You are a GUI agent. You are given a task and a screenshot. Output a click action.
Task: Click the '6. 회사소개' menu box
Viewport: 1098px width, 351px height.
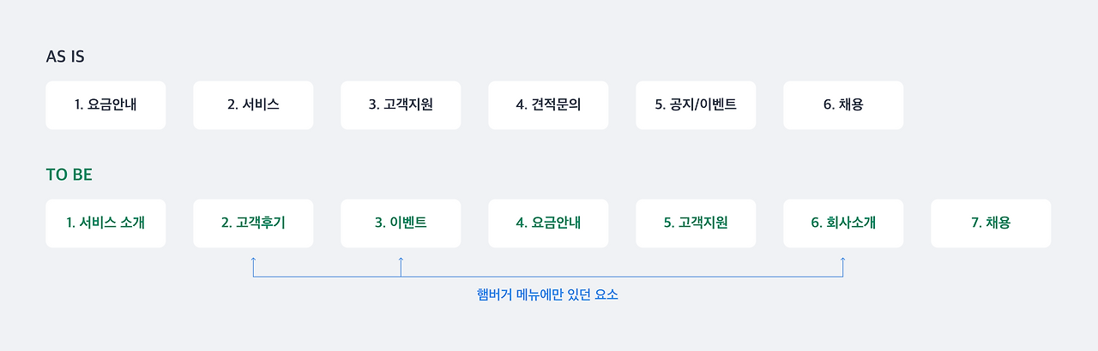pyautogui.click(x=843, y=223)
